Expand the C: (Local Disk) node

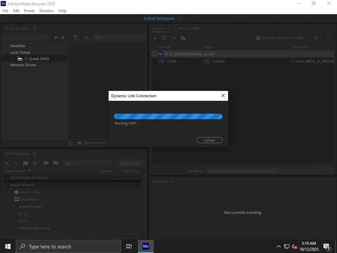tap(13, 59)
